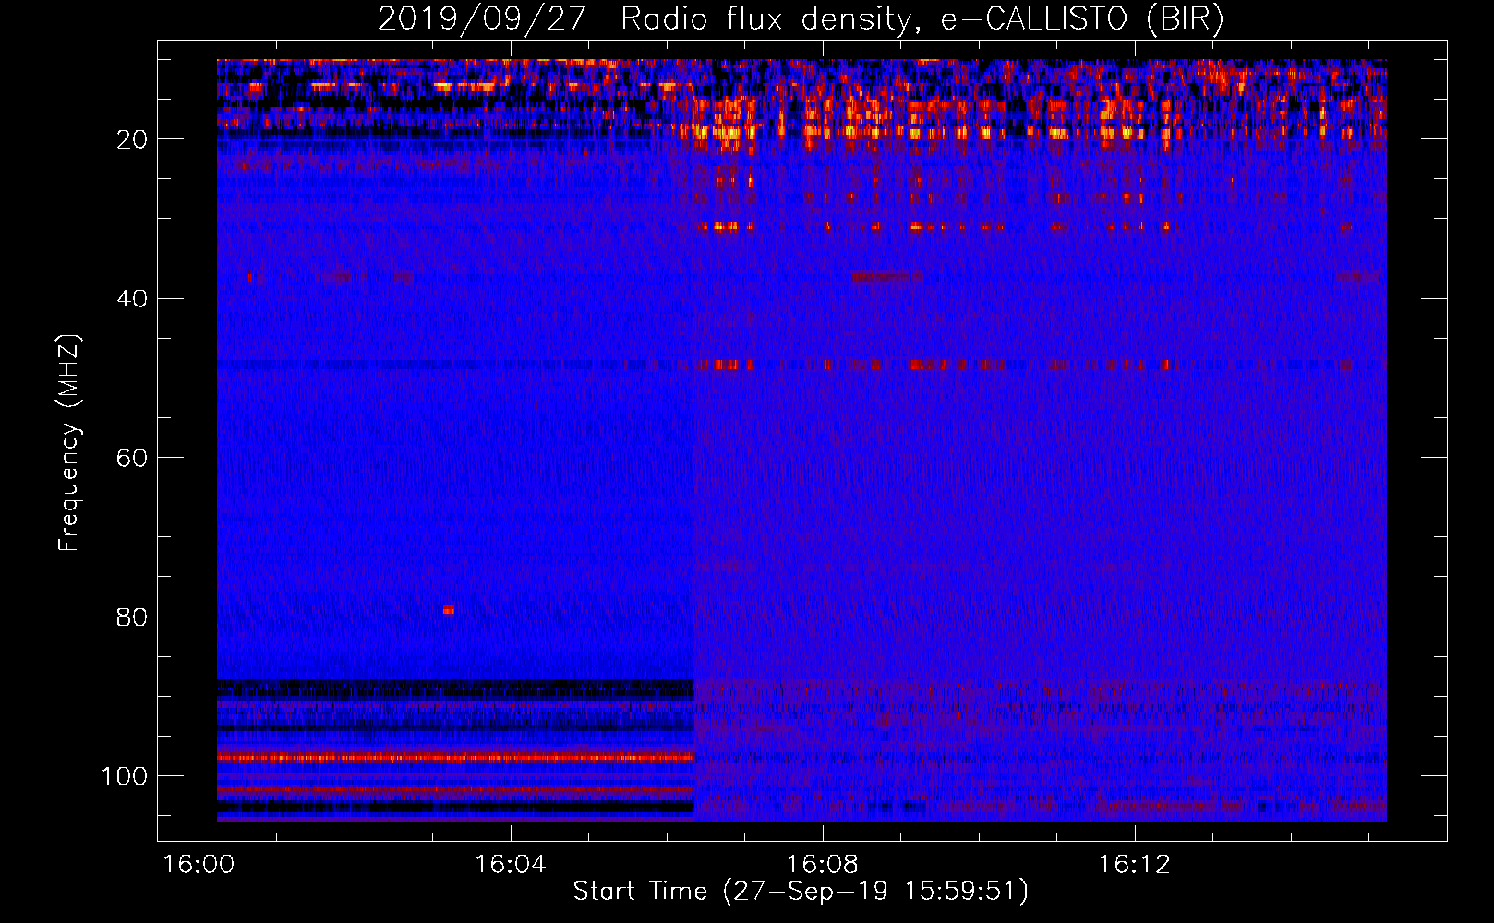Image resolution: width=1494 pixels, height=923 pixels.
Task: Click the 40 frequency tick label
Action: pyautogui.click(x=132, y=299)
